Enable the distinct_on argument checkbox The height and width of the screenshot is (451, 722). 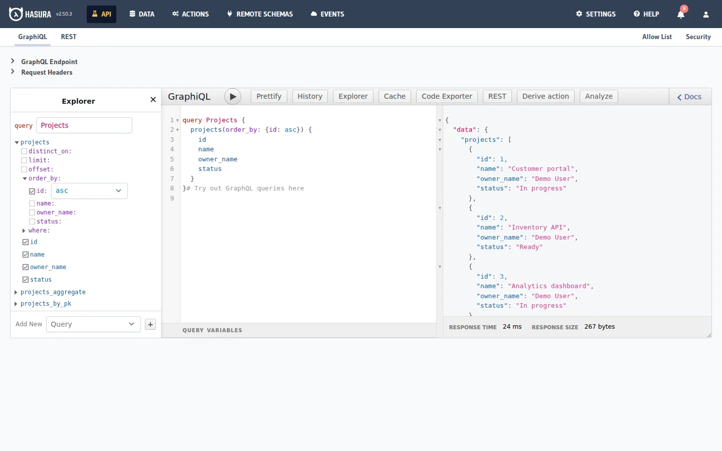pos(24,151)
